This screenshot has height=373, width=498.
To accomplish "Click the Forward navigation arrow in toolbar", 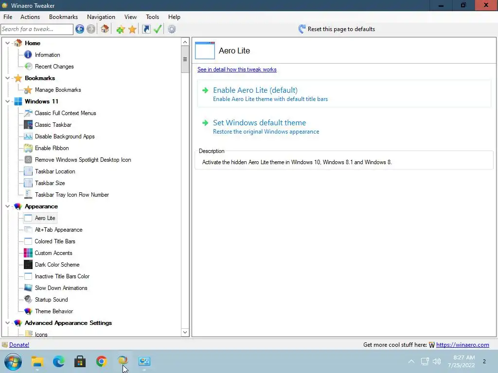I will point(91,29).
